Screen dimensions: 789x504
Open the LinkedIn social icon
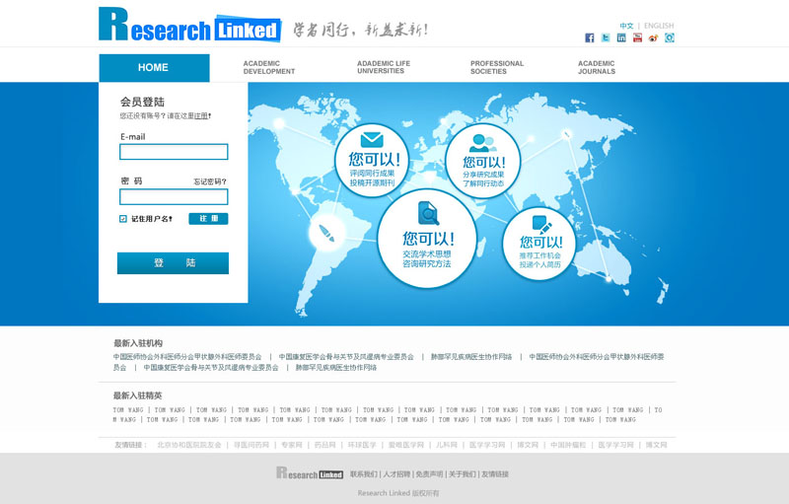(621, 37)
